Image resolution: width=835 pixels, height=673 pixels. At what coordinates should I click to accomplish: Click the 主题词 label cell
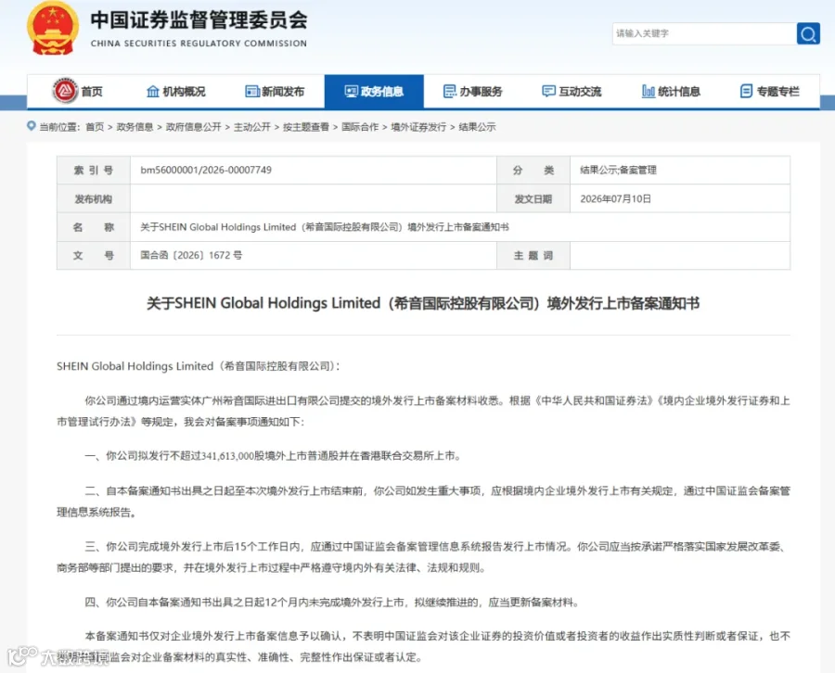coord(533,256)
